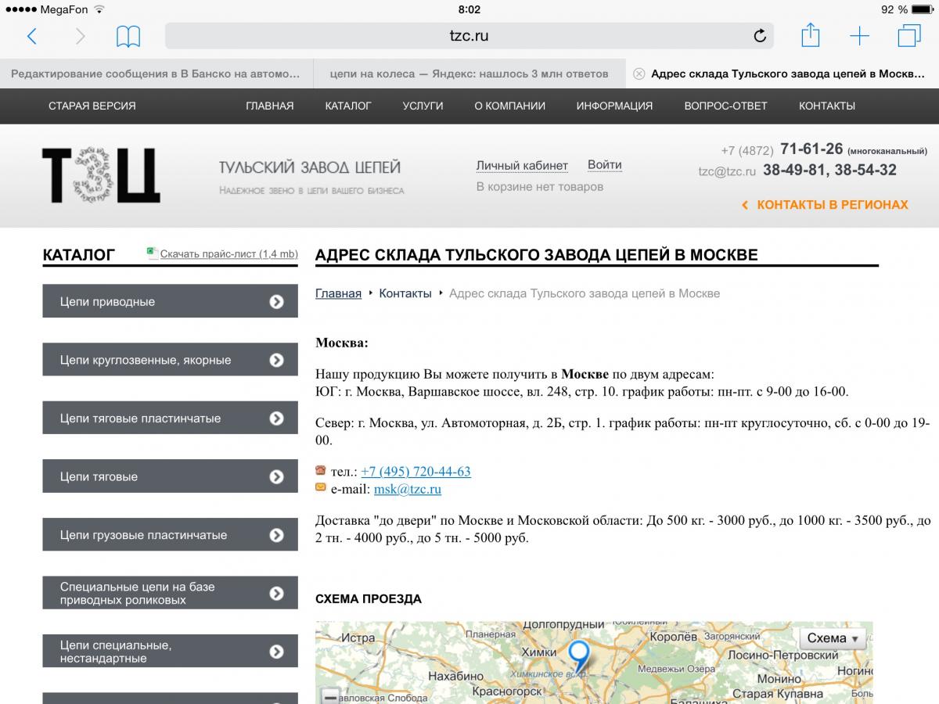The height and width of the screenshot is (704, 939).
Task: Open СТАРАЯ ВЕРСИЯ of the site
Action: [92, 106]
